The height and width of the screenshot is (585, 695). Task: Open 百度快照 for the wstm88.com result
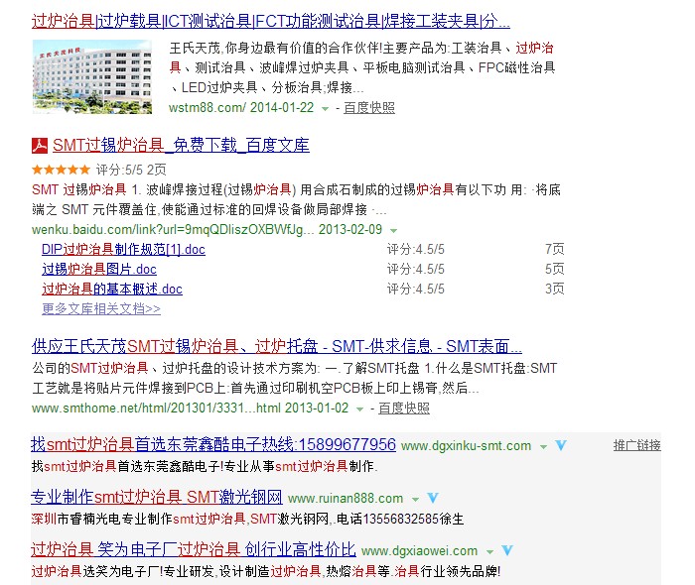(368, 107)
